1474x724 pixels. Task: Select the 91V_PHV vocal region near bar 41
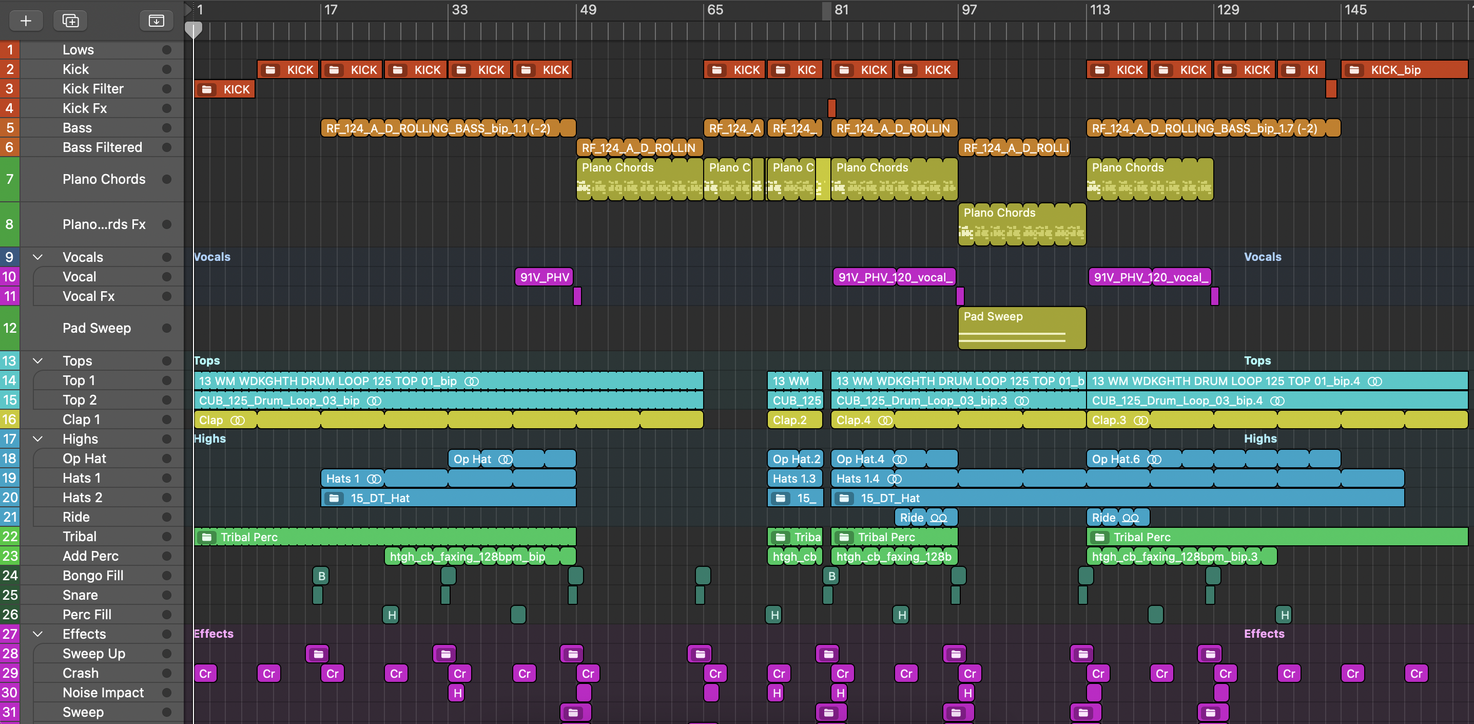[544, 277]
